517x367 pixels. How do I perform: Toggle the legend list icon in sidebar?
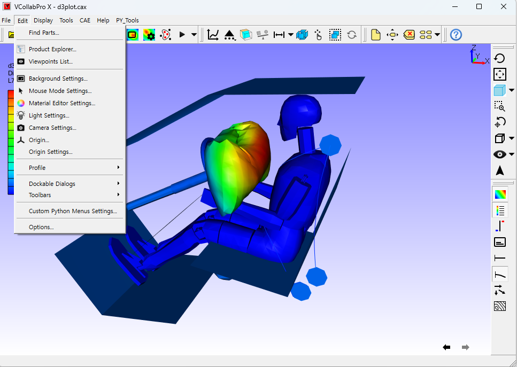pos(500,210)
